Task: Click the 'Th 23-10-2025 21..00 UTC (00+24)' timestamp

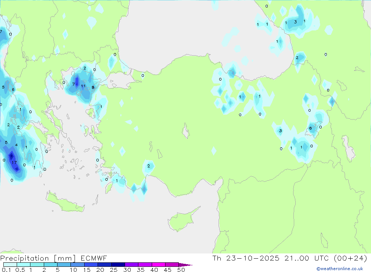Action: click(290, 258)
